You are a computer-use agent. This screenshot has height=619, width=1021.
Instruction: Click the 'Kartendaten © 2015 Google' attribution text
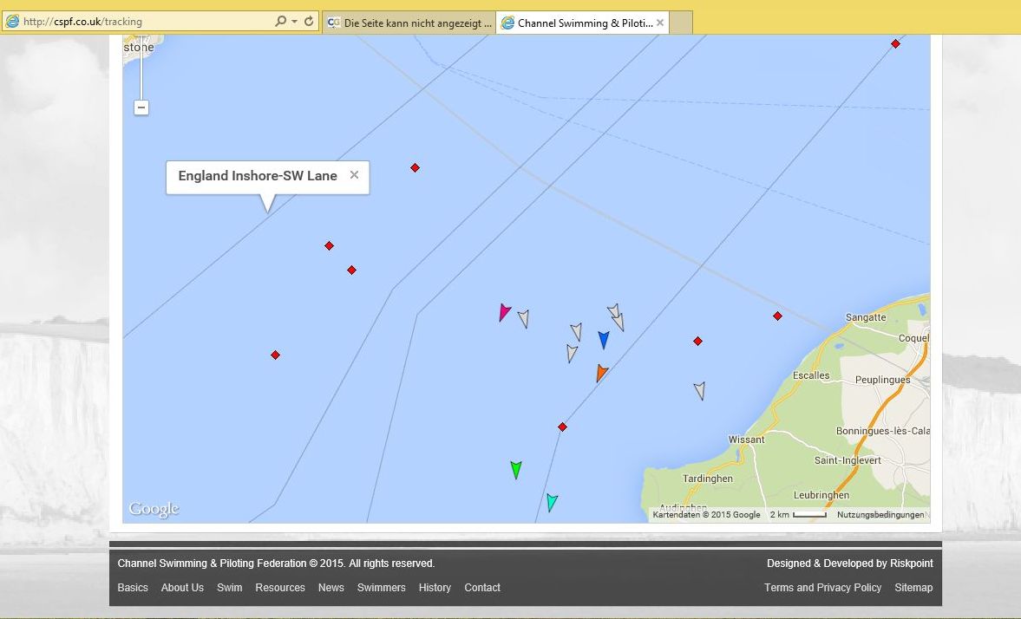point(706,514)
